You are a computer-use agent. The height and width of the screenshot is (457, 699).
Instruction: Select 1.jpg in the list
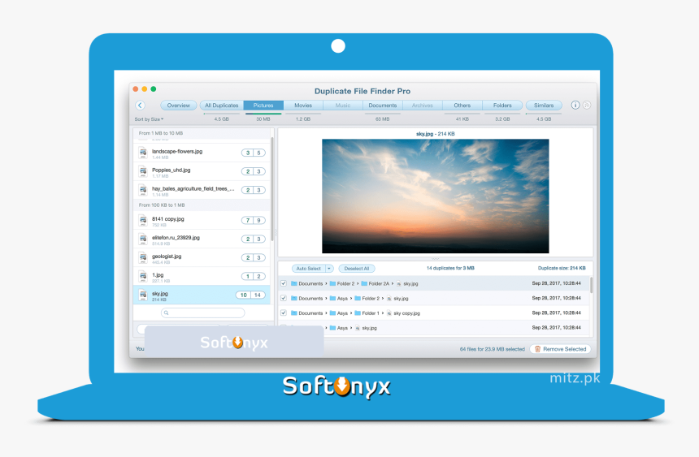coord(202,277)
